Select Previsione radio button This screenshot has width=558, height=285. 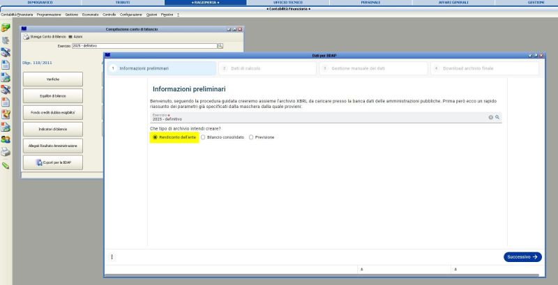(x=251, y=137)
